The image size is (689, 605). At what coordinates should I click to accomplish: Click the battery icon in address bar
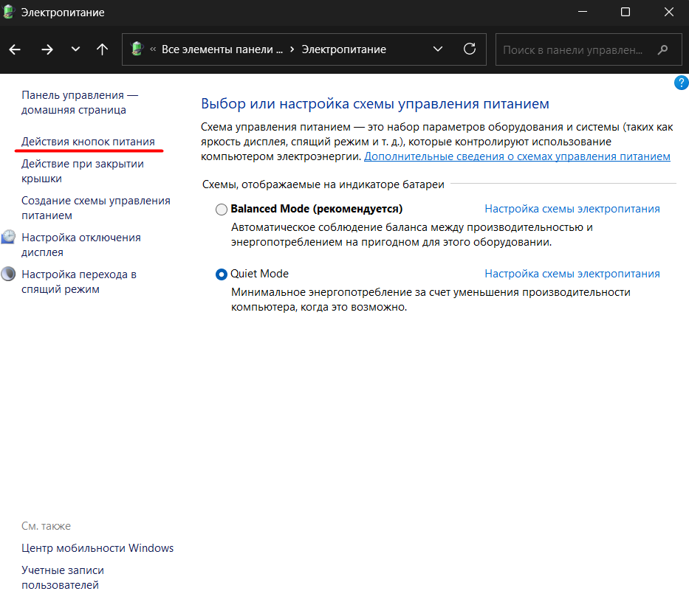(137, 49)
